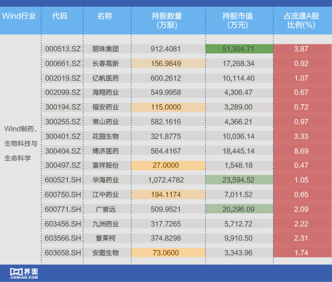Select stock code 600771.SH
The image size is (332, 282).
[63, 209]
